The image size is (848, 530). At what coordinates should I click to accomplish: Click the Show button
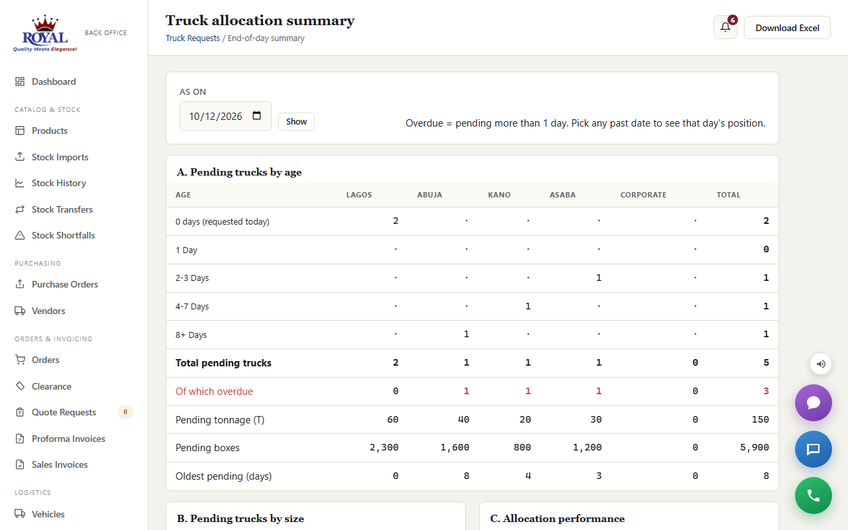click(x=296, y=121)
